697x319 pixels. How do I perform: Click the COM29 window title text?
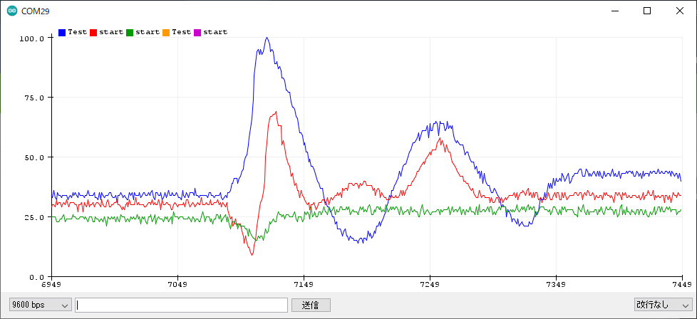pos(35,11)
